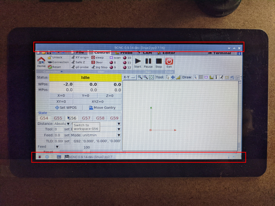Open the Connection serial settings button
This screenshot has height=206, width=275.
tap(58, 62)
